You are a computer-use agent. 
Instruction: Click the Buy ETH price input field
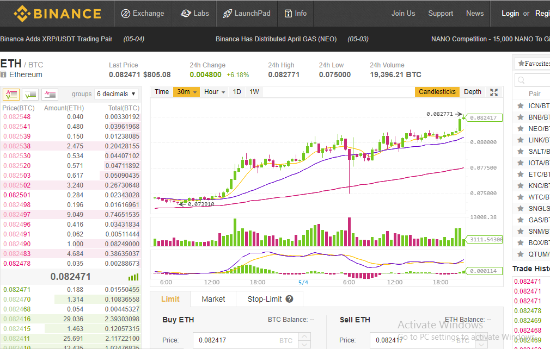[246, 340]
